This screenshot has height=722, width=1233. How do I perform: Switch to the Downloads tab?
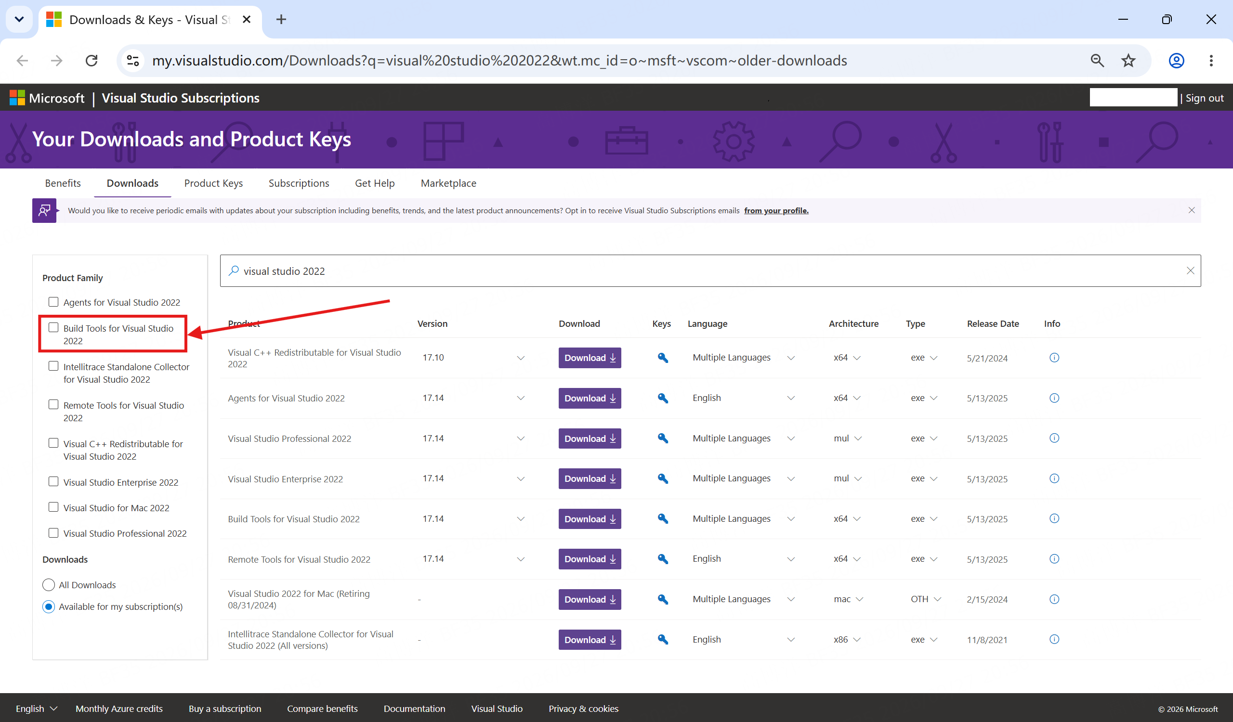132,183
